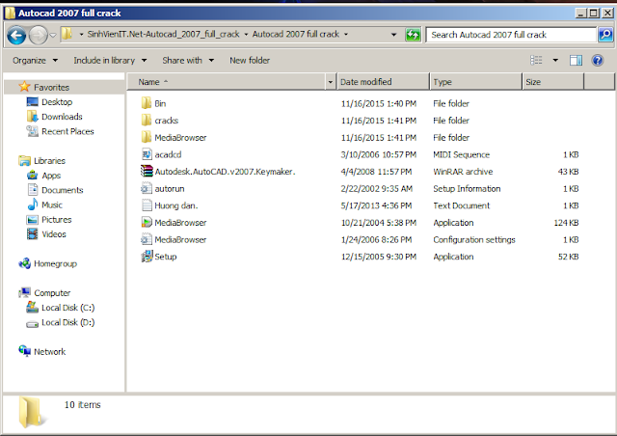Open Pictures library
Screen dimensions: 617x436
[x=57, y=220]
